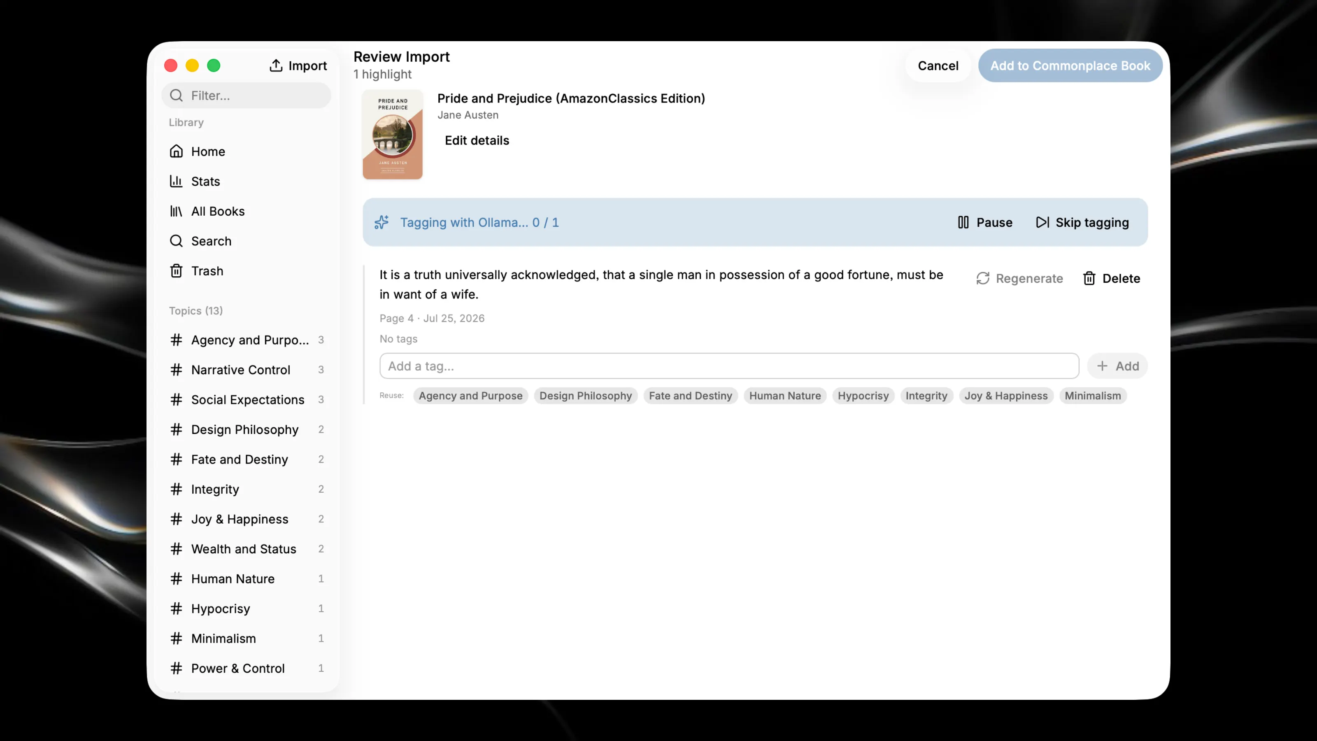Click hash icon beside Narrative Control
This screenshot has height=741, width=1317.
[177, 370]
